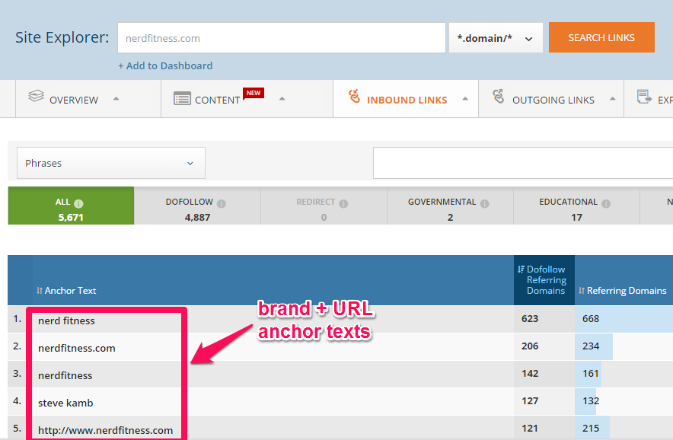The height and width of the screenshot is (440, 673).
Task: Select the GOVERNMENTAL 2 filter
Action: coord(450,206)
